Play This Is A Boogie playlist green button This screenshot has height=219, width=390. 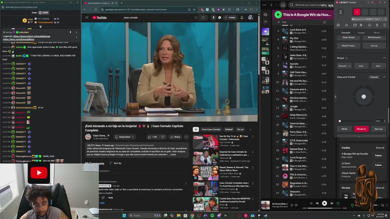click(x=278, y=14)
